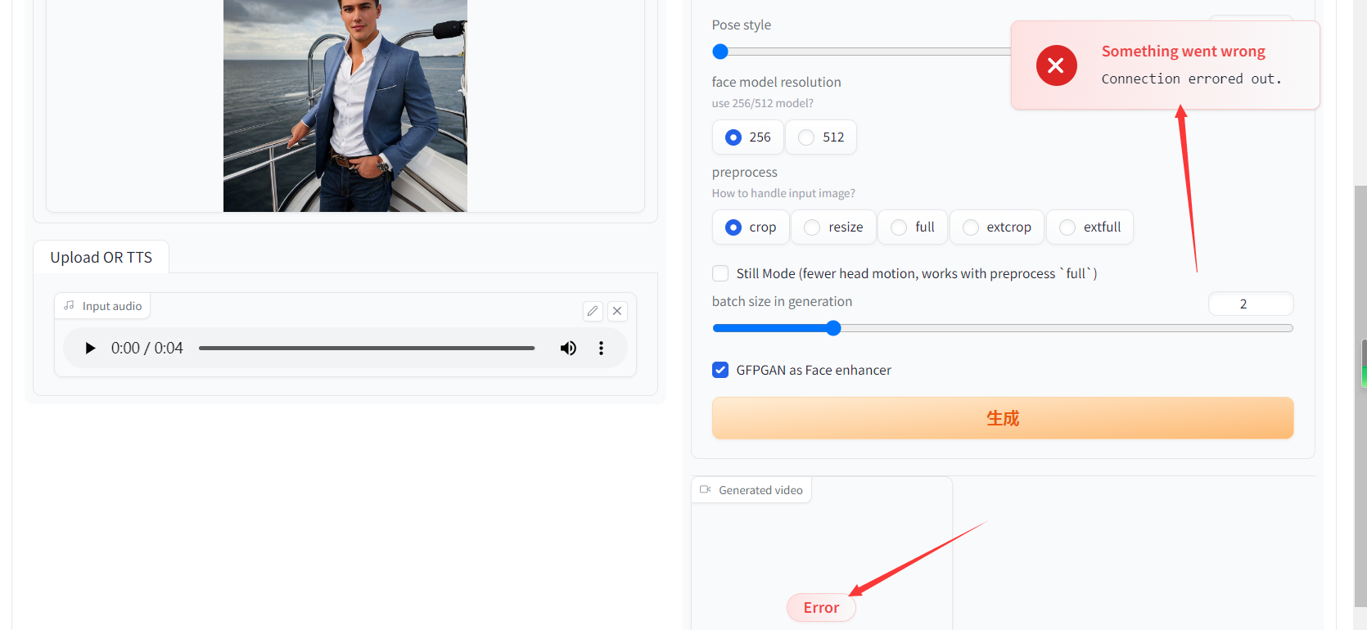The width and height of the screenshot is (1367, 630).
Task: Click the orange 生成 generate button
Action: pyautogui.click(x=1003, y=418)
